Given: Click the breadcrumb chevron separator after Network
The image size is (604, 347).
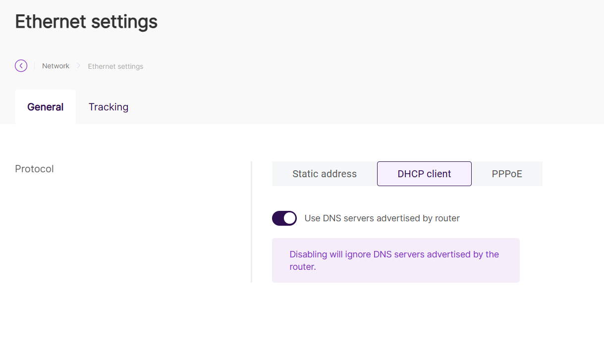Looking at the screenshot, I should click(x=79, y=65).
